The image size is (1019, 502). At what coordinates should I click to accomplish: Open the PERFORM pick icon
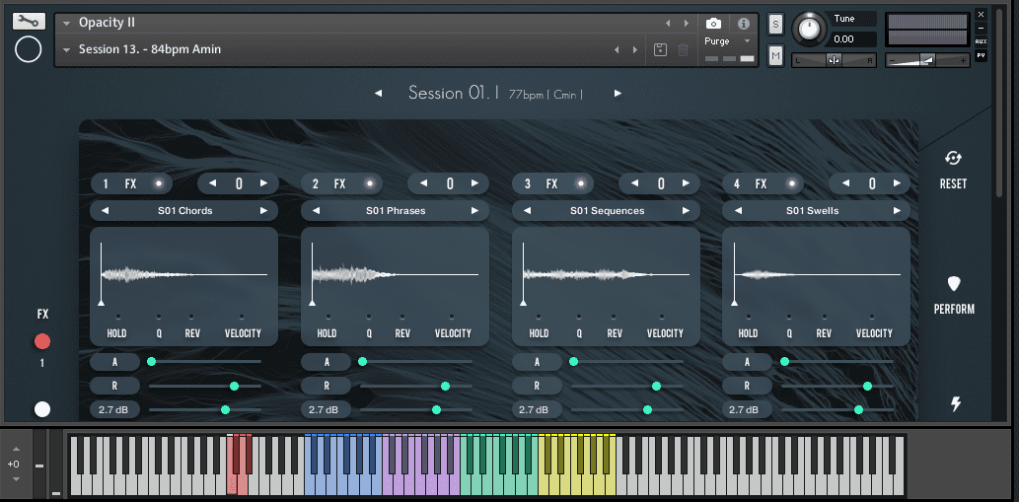[x=954, y=284]
